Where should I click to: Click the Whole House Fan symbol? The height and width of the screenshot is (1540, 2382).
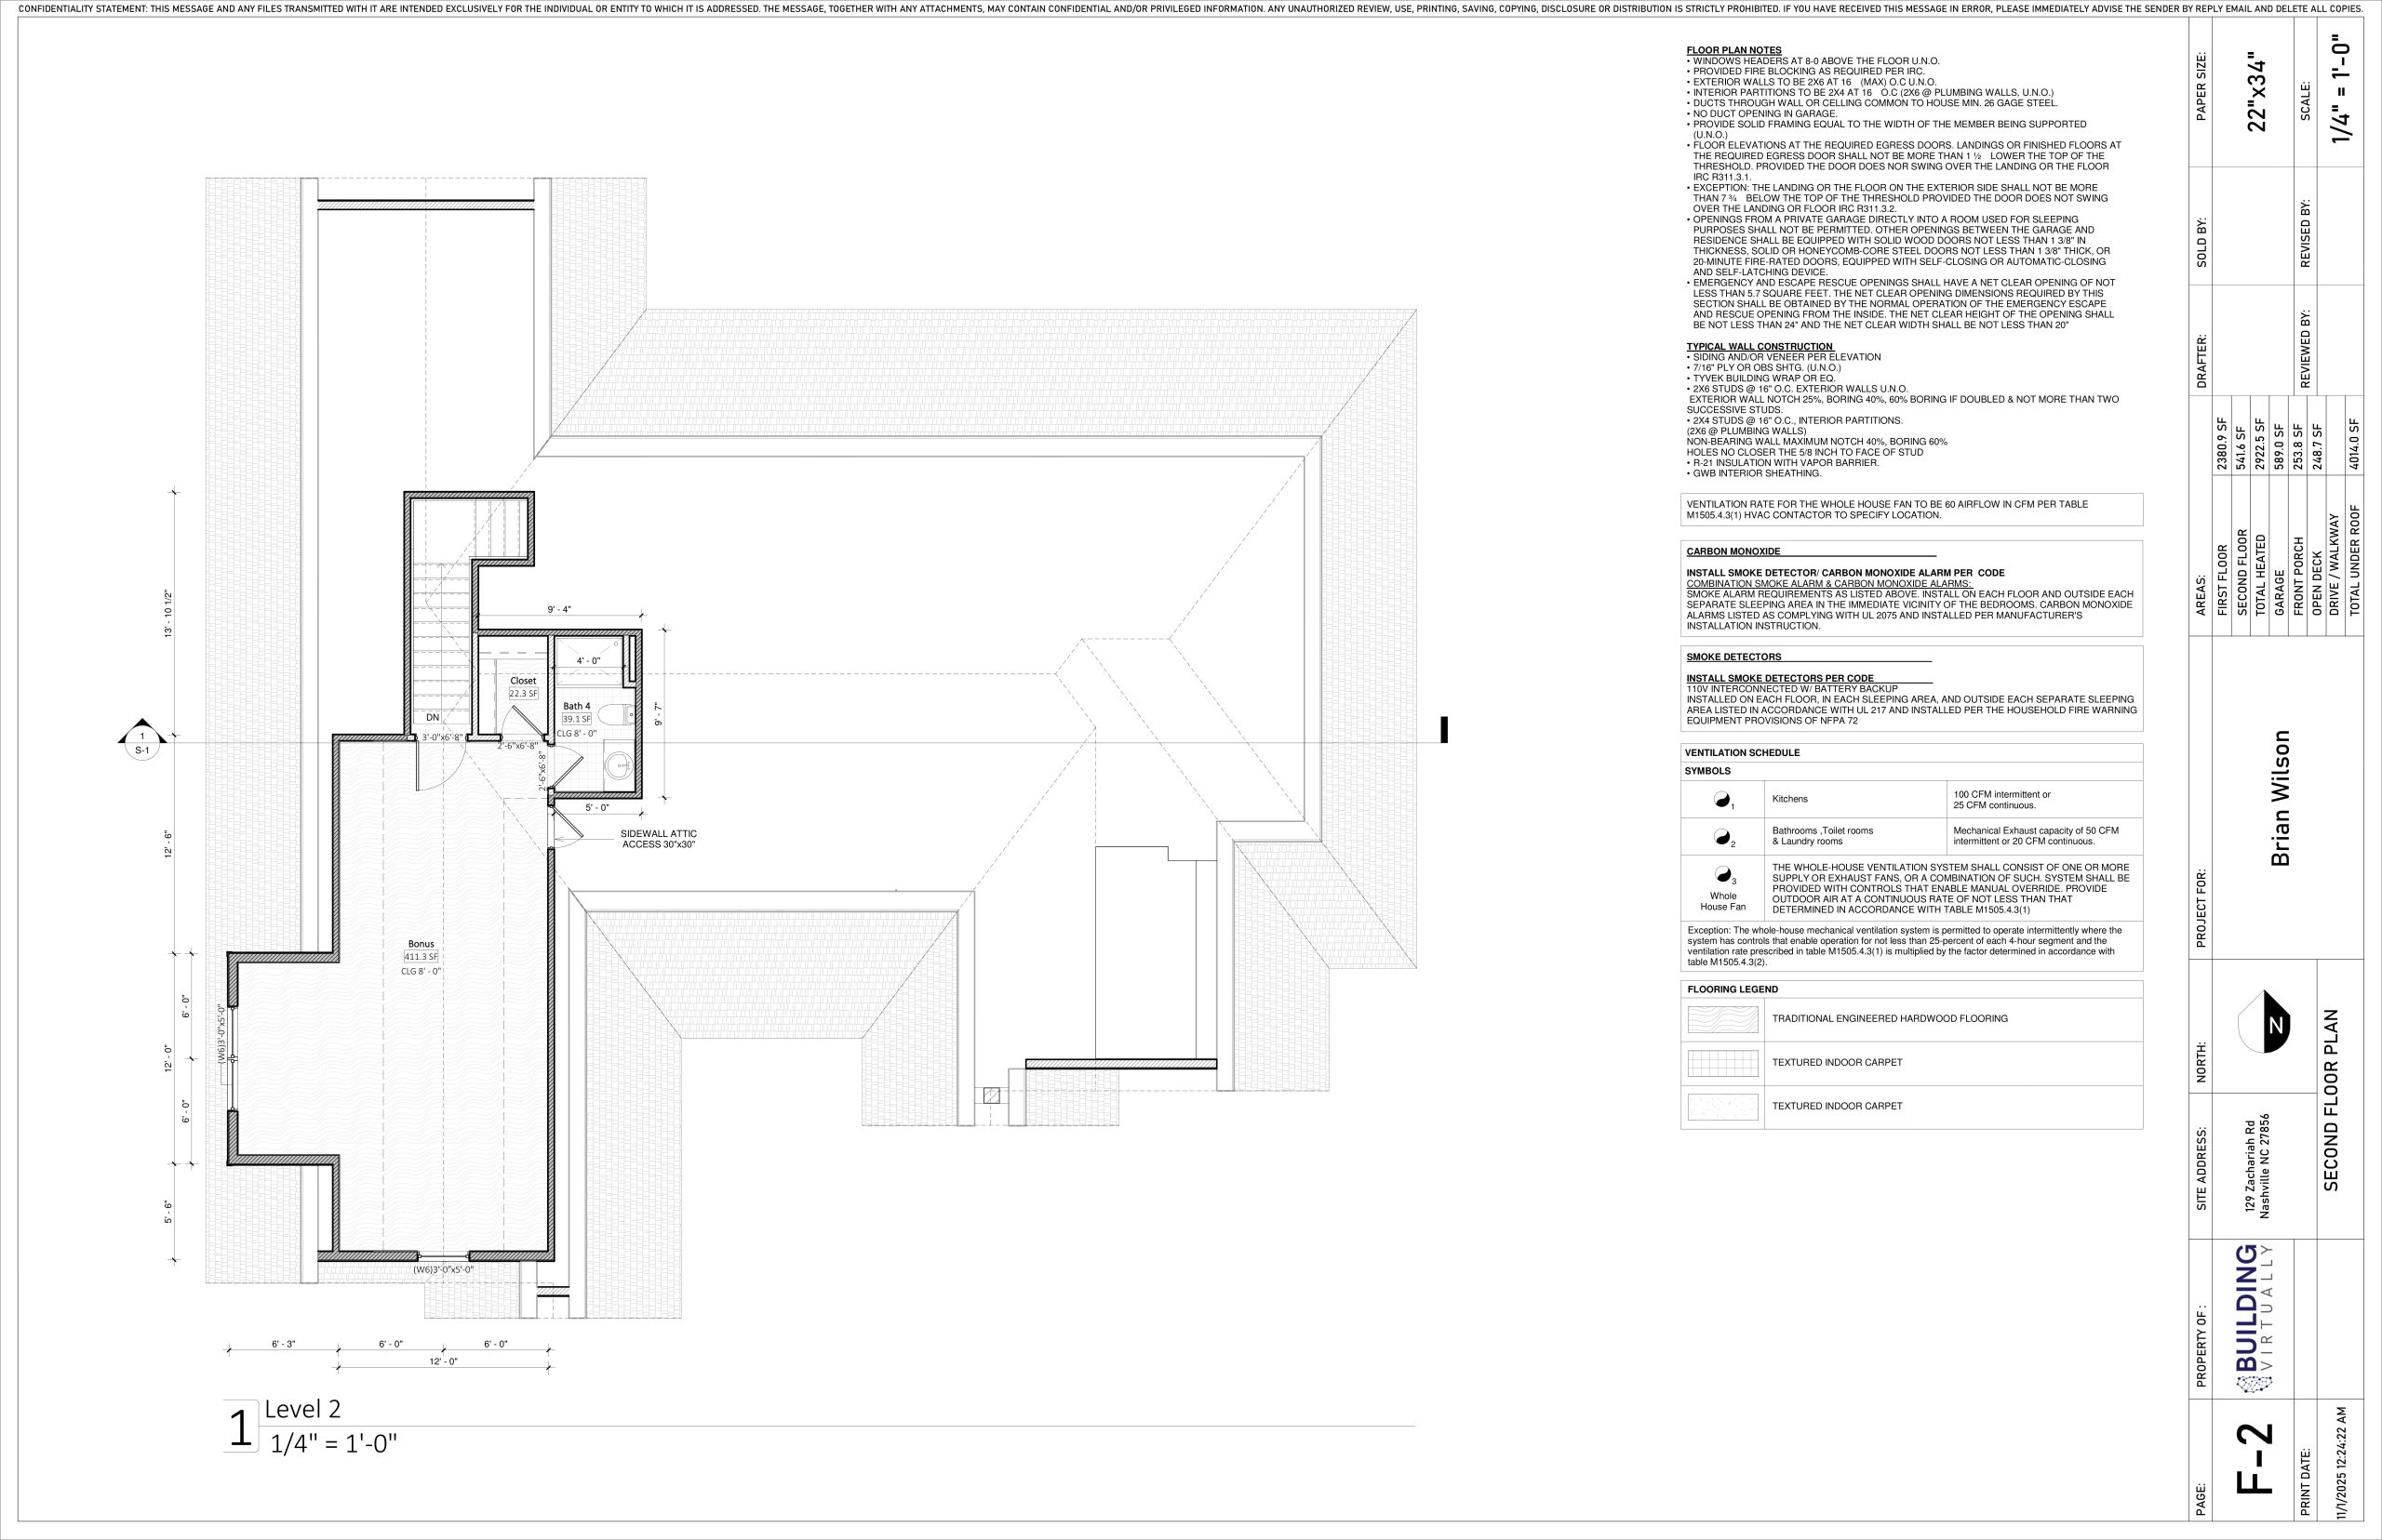pyautogui.click(x=1722, y=873)
